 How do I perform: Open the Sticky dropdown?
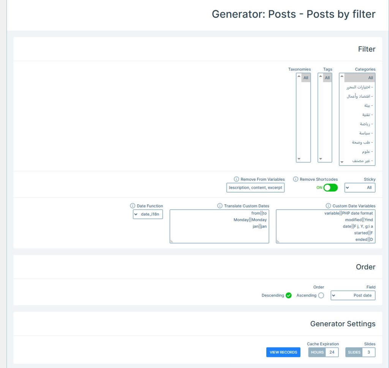pos(360,188)
